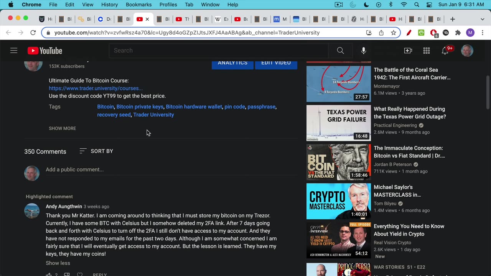Screen dimensions: 491x276
Task: Click the red extension icon with badge 6
Action: tap(433, 33)
